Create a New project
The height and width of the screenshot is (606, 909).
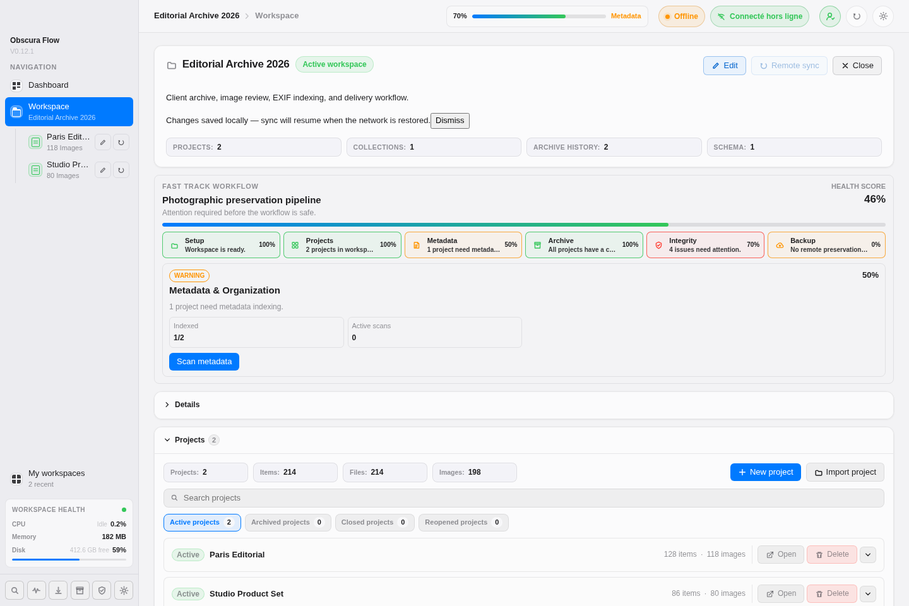click(x=766, y=472)
